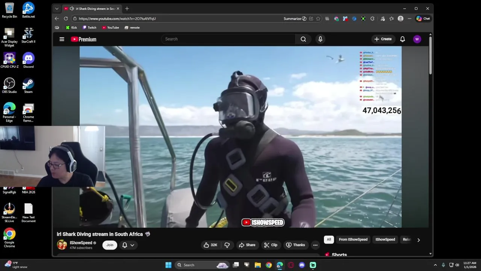Image resolution: width=481 pixels, height=271 pixels.
Task: Go back using the browser back arrow
Action: (x=57, y=18)
